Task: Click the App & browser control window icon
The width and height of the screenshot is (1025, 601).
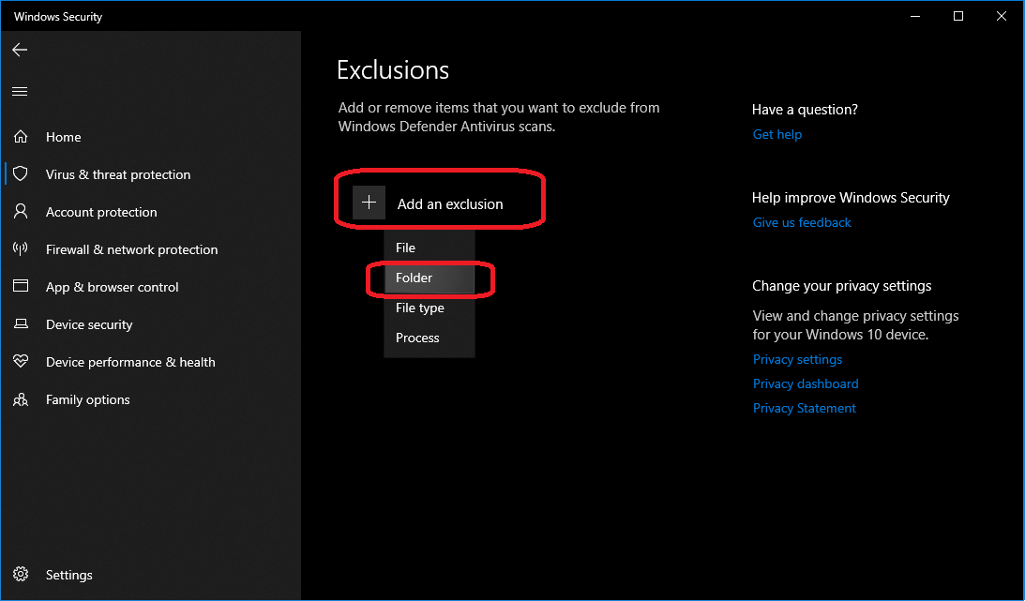Action: tap(21, 286)
